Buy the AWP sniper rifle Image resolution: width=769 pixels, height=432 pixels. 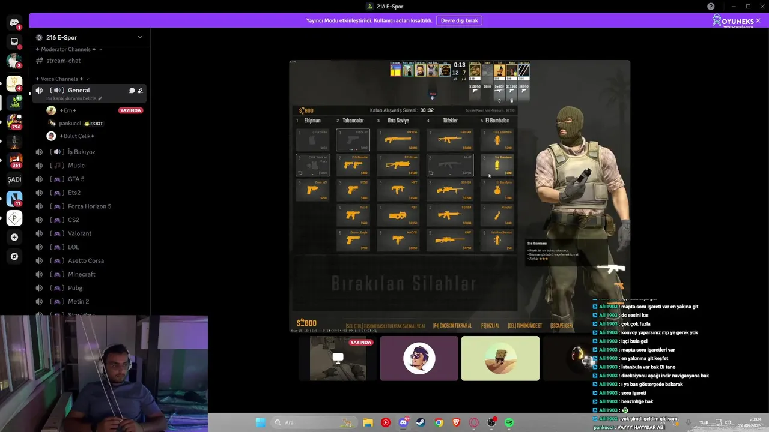tap(450, 240)
